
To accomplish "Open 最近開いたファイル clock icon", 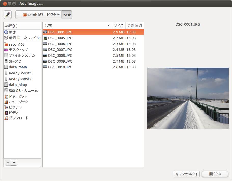I will (6, 38).
